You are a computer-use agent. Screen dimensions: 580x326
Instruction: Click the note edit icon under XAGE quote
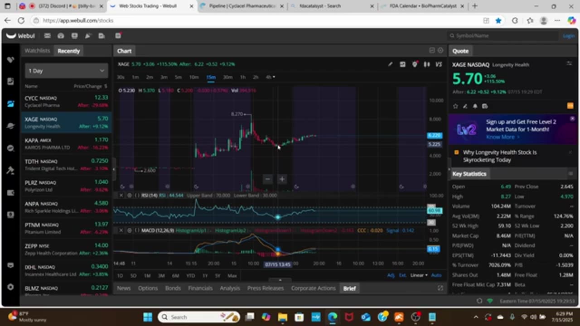465,106
